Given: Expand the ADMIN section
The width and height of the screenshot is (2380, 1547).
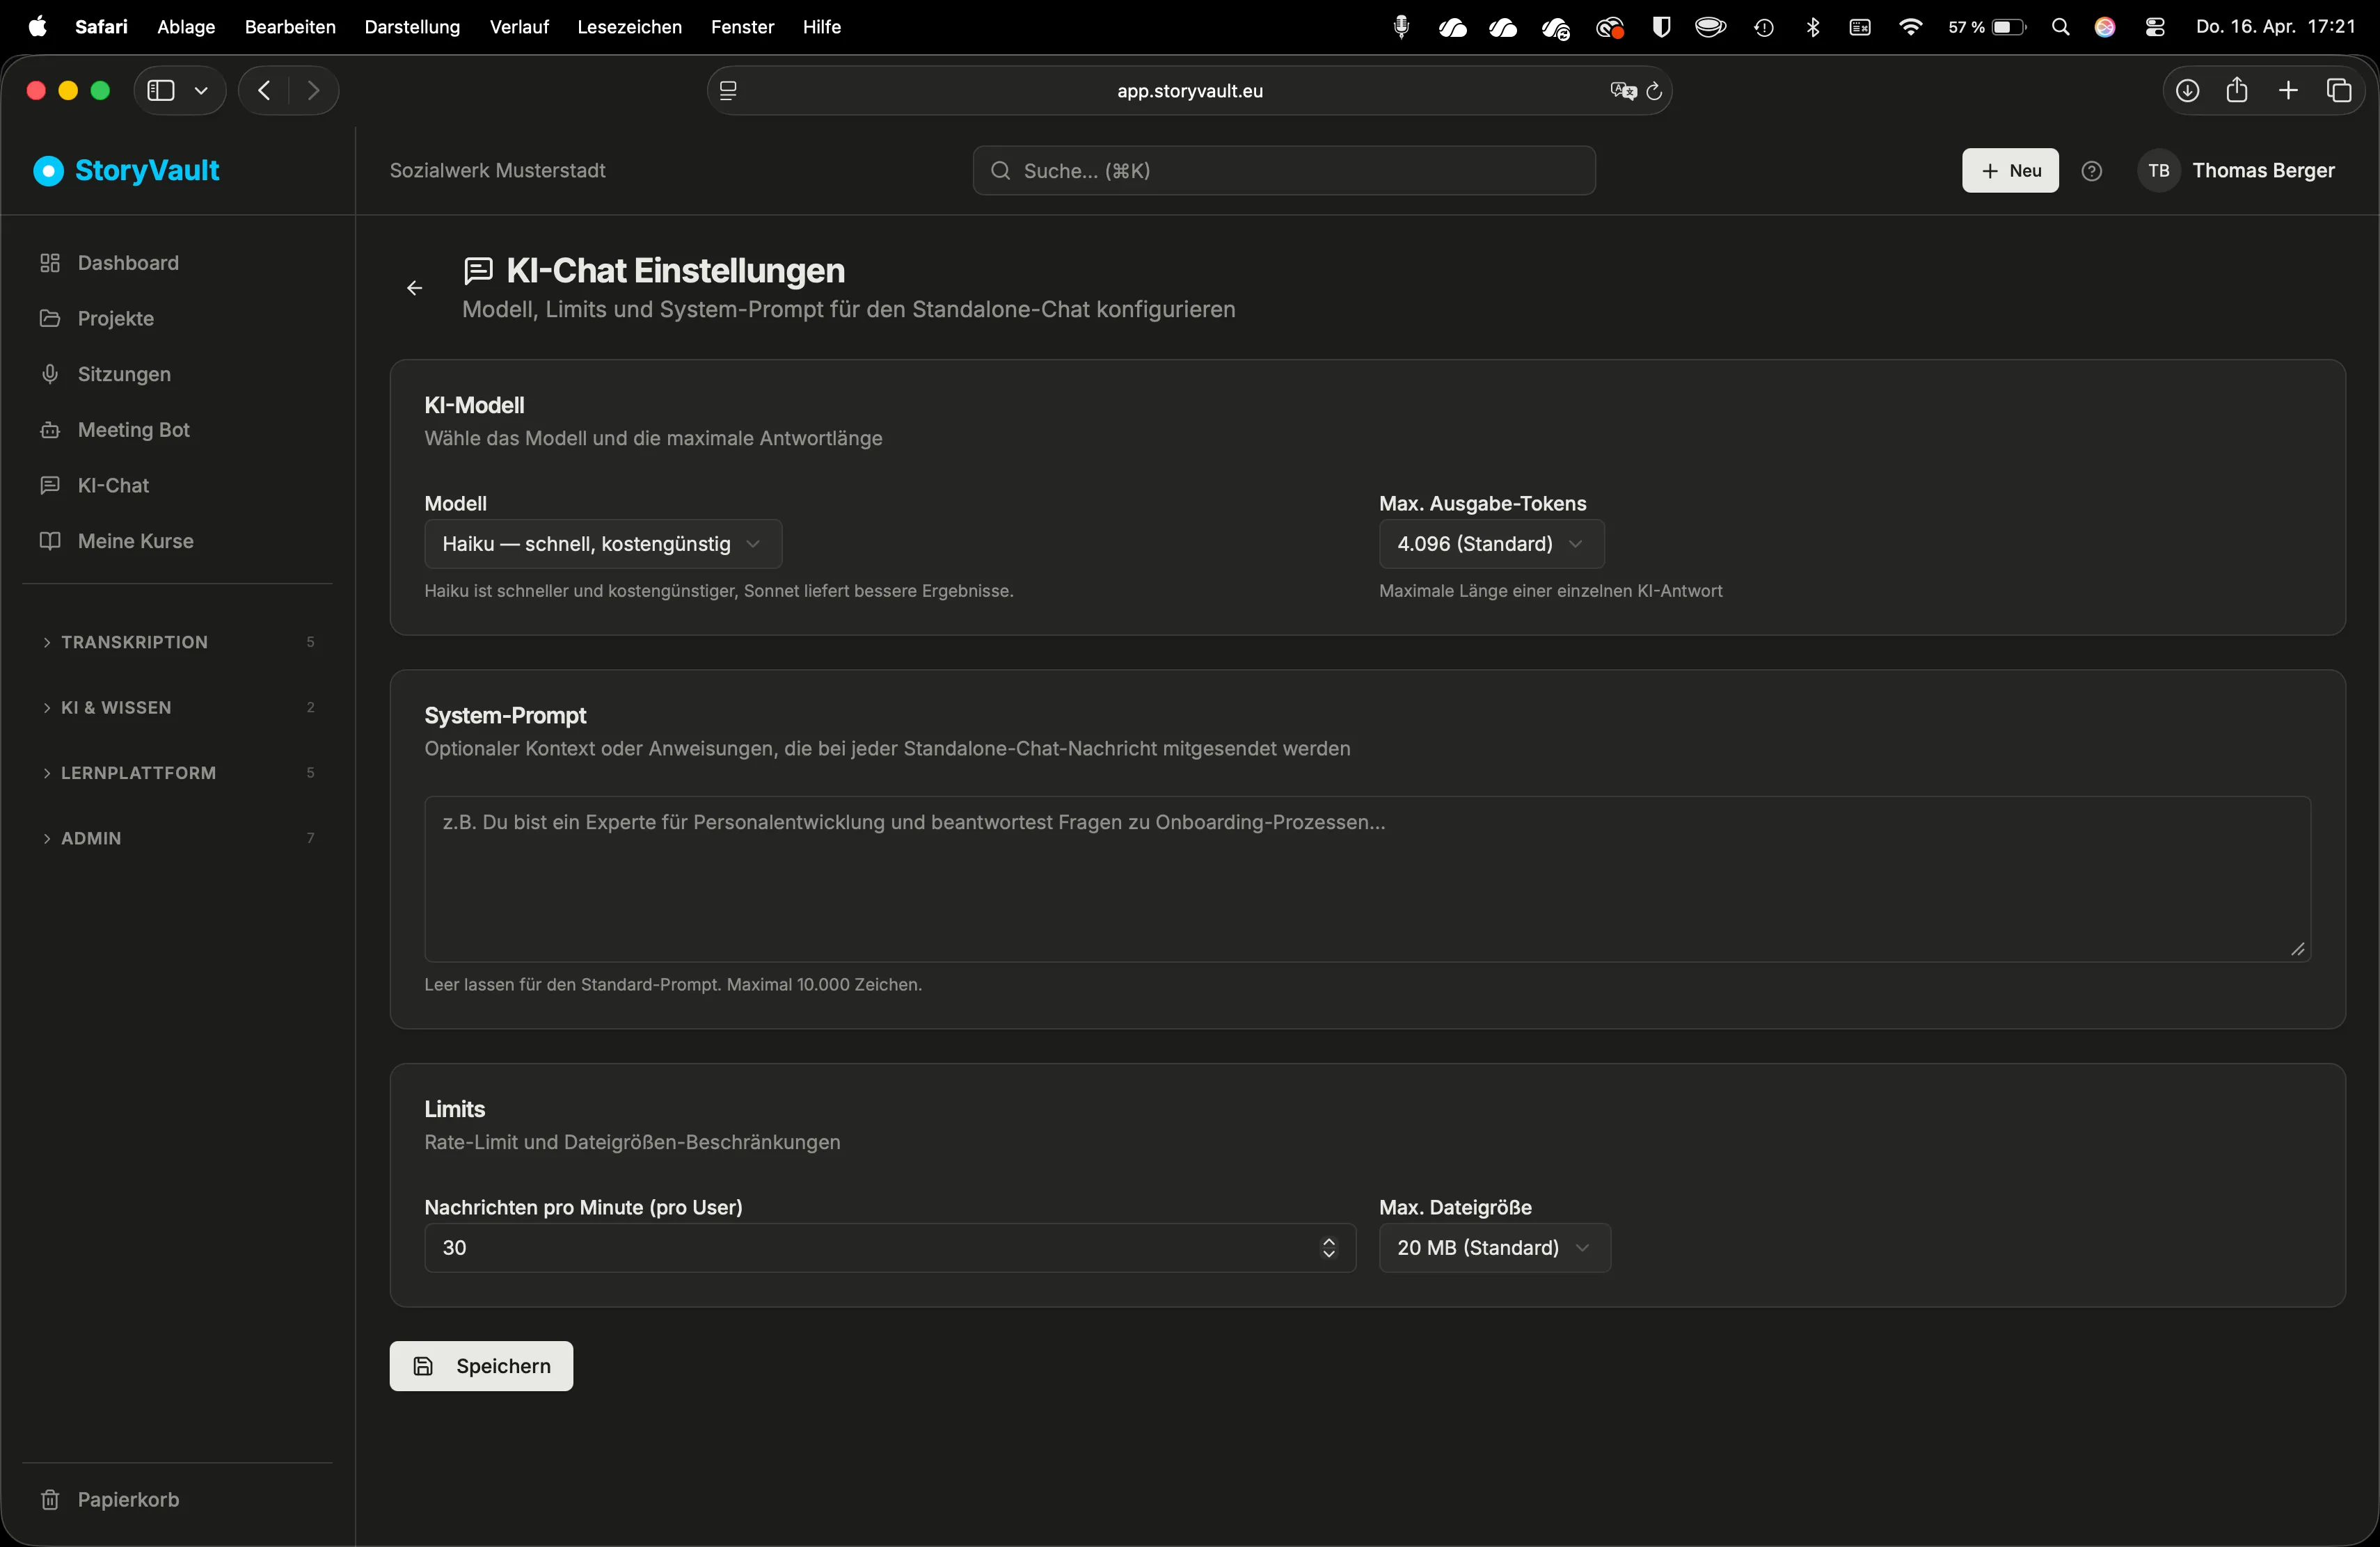Looking at the screenshot, I should 177,838.
